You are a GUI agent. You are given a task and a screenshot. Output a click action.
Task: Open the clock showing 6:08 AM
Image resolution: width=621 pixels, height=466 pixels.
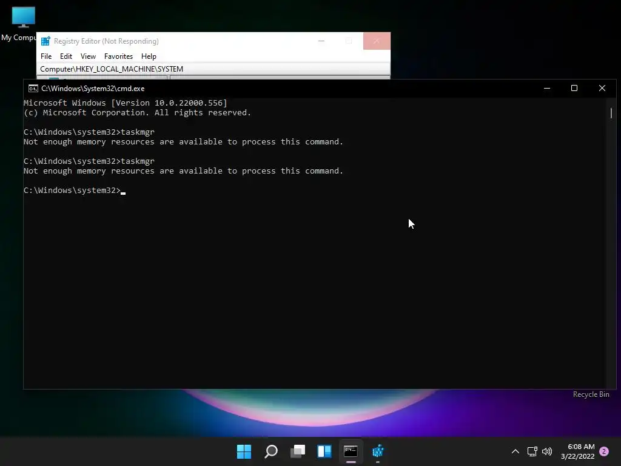click(577, 451)
